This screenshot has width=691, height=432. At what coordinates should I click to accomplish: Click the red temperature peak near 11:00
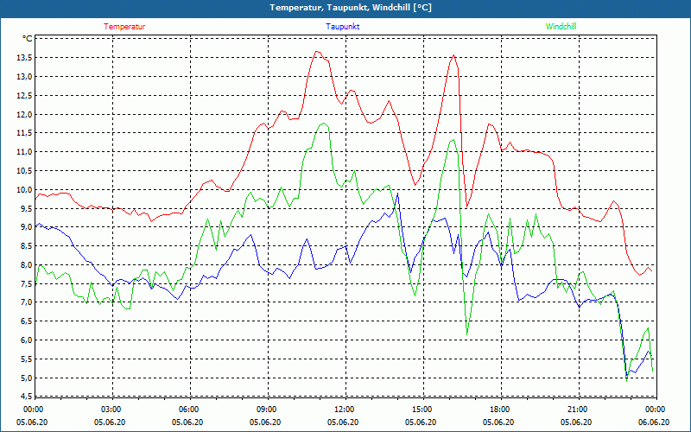coord(317,52)
